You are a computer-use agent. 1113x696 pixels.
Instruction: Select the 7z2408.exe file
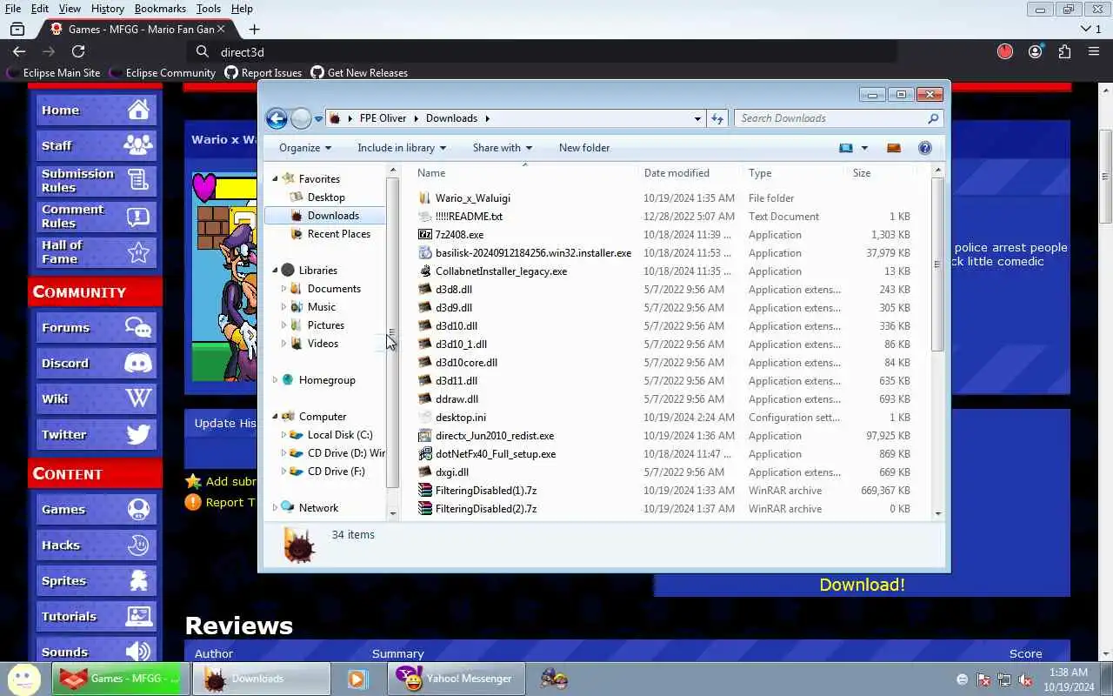(459, 235)
